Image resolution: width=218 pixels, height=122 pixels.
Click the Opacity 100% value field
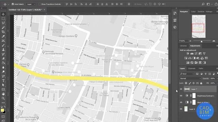213,78
